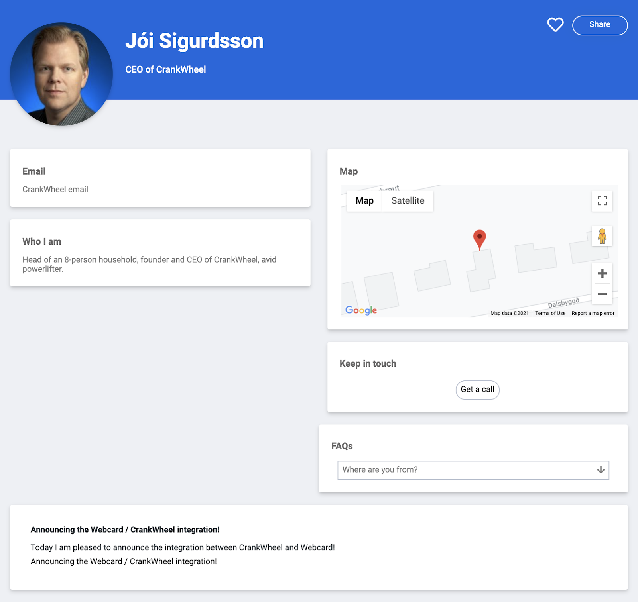Zoom in on the map
Image resolution: width=638 pixels, height=602 pixels.
[x=602, y=273]
